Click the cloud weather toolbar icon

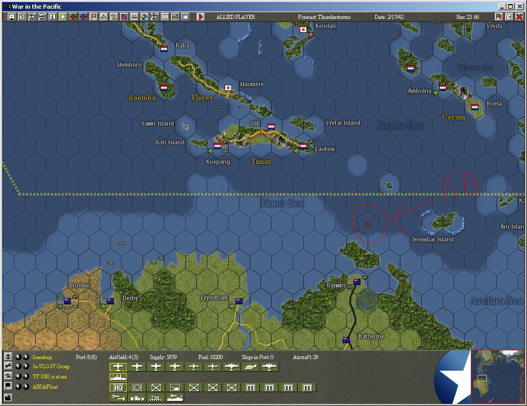(185, 17)
